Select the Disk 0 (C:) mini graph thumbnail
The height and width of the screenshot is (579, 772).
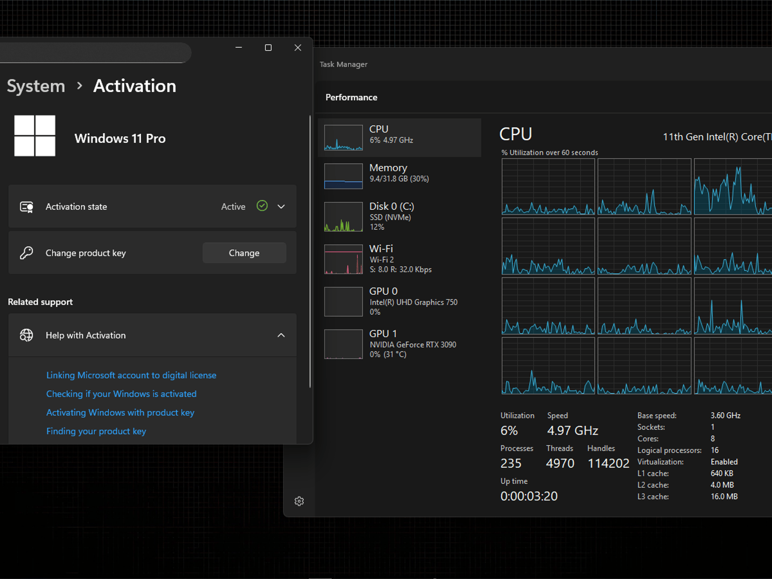[343, 217]
